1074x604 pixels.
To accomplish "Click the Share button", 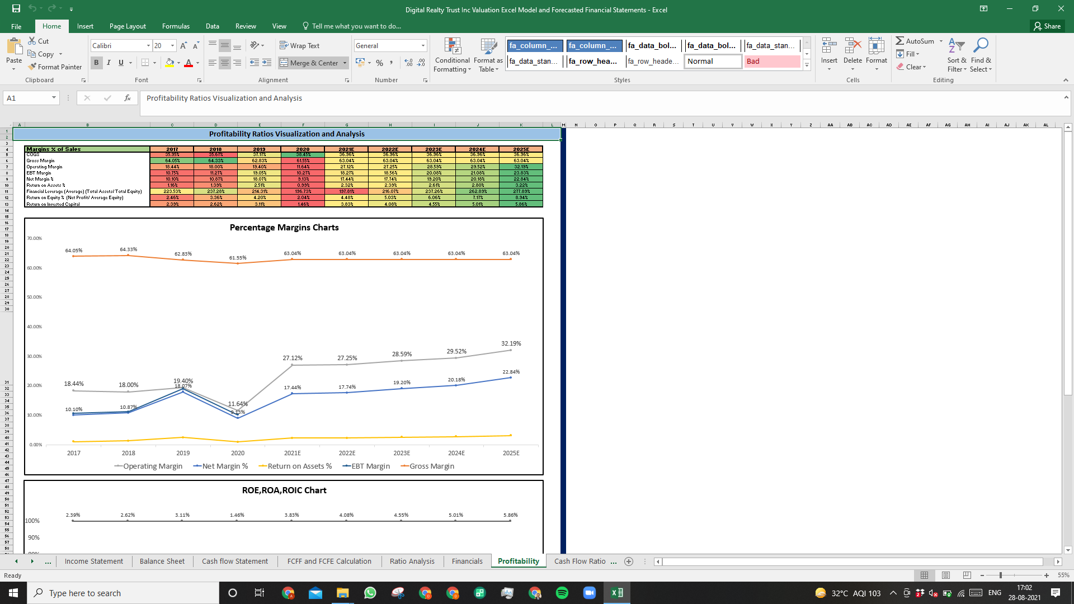I will coord(1047,26).
